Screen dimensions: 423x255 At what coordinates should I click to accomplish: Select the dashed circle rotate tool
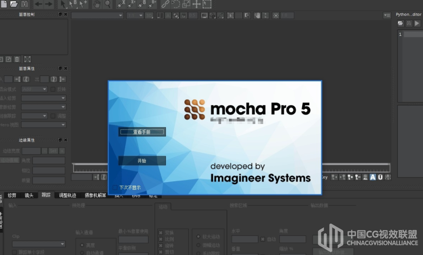[176, 4]
